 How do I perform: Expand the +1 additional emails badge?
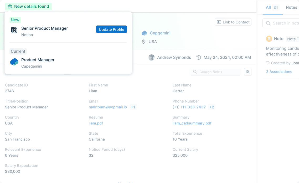click(x=133, y=107)
